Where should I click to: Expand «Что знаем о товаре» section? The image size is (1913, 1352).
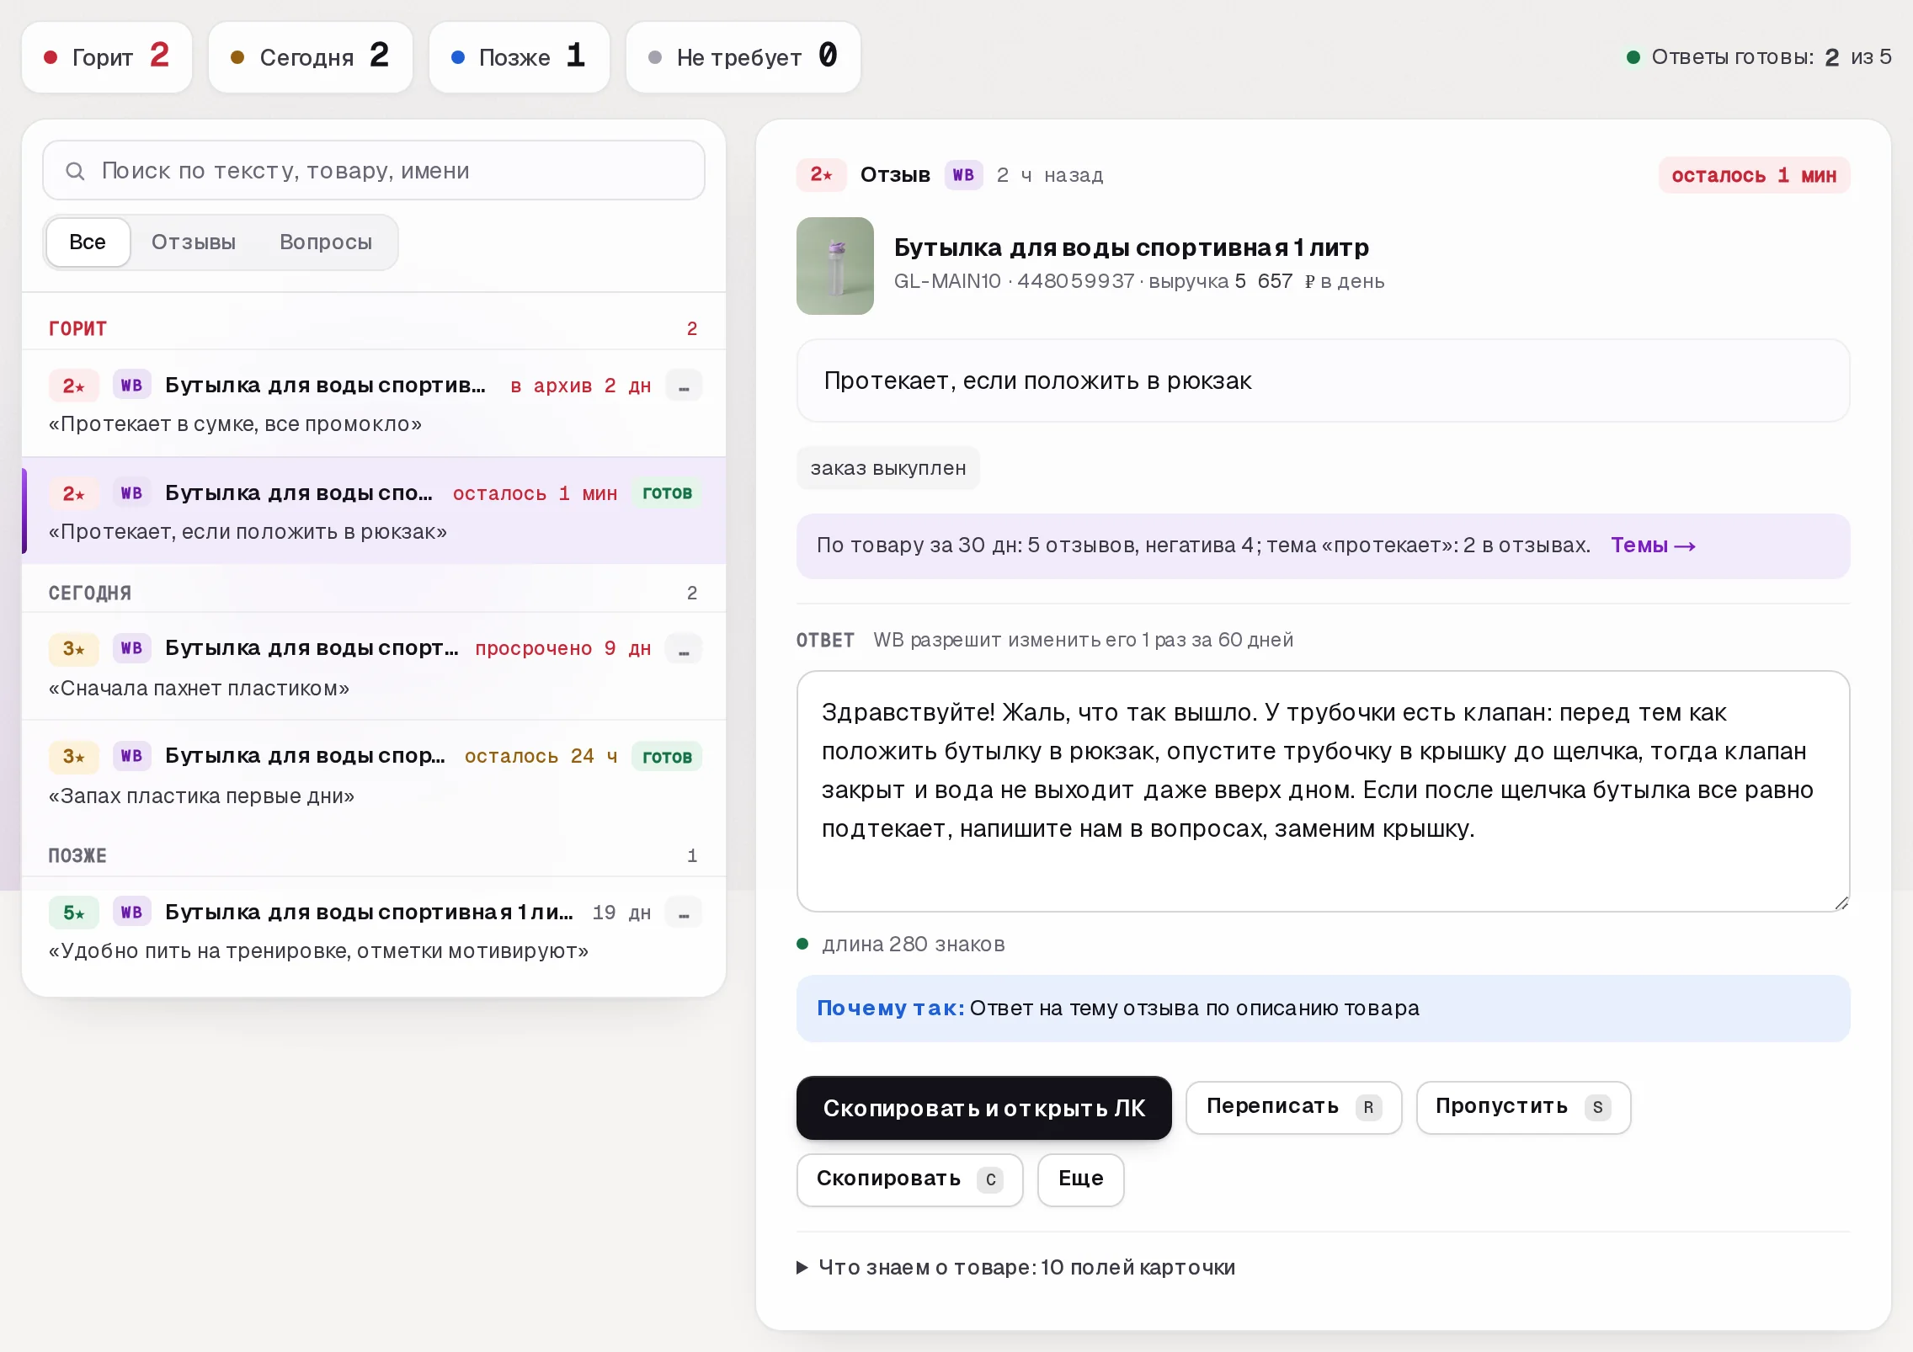coord(1016,1268)
